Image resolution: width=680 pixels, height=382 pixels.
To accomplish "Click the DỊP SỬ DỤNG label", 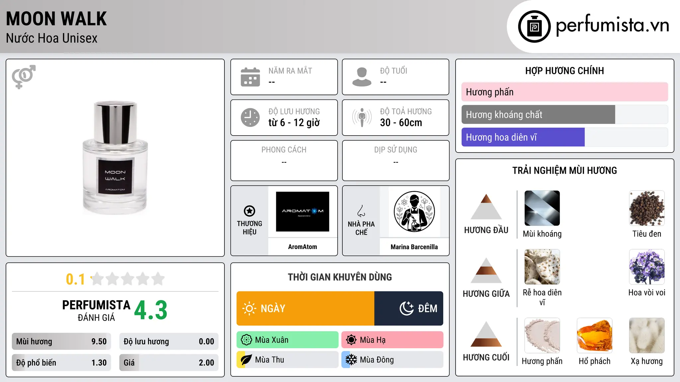I will point(396,150).
